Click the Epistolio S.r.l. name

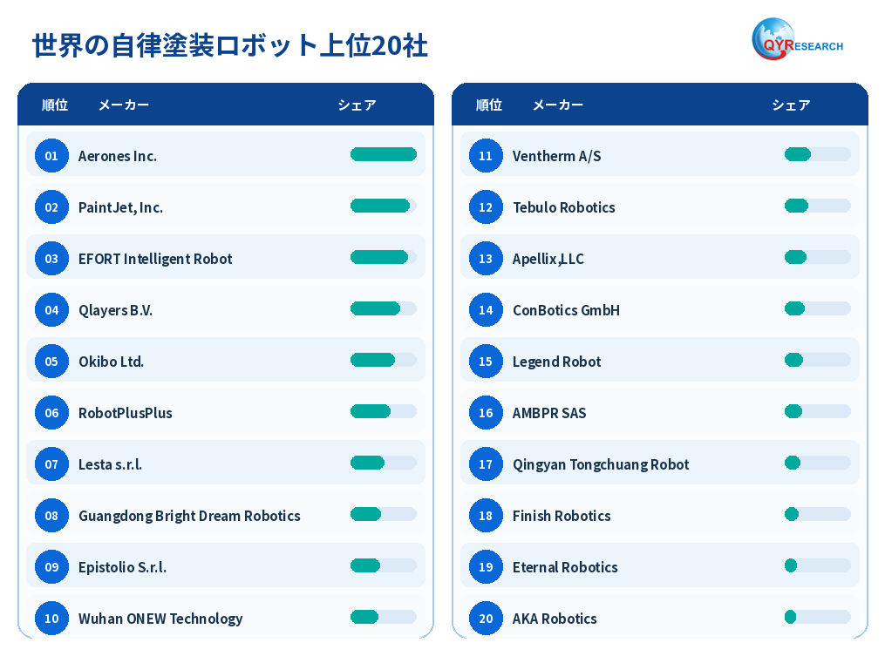coord(122,567)
